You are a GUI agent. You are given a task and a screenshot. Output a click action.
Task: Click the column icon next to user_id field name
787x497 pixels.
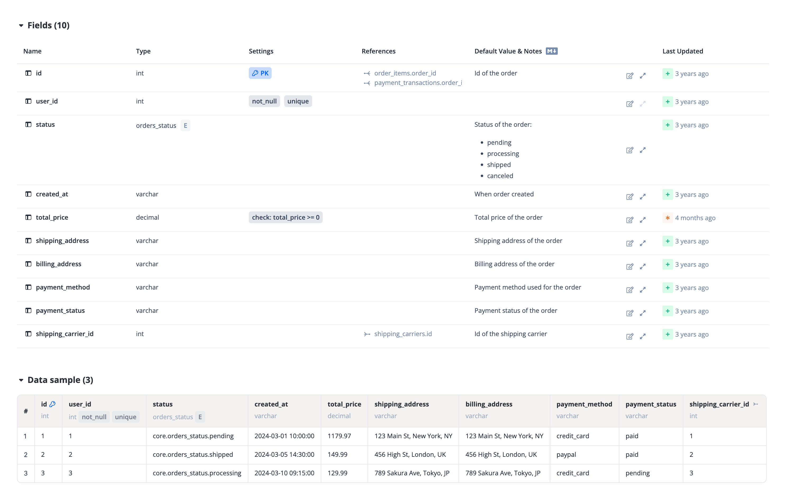click(28, 101)
